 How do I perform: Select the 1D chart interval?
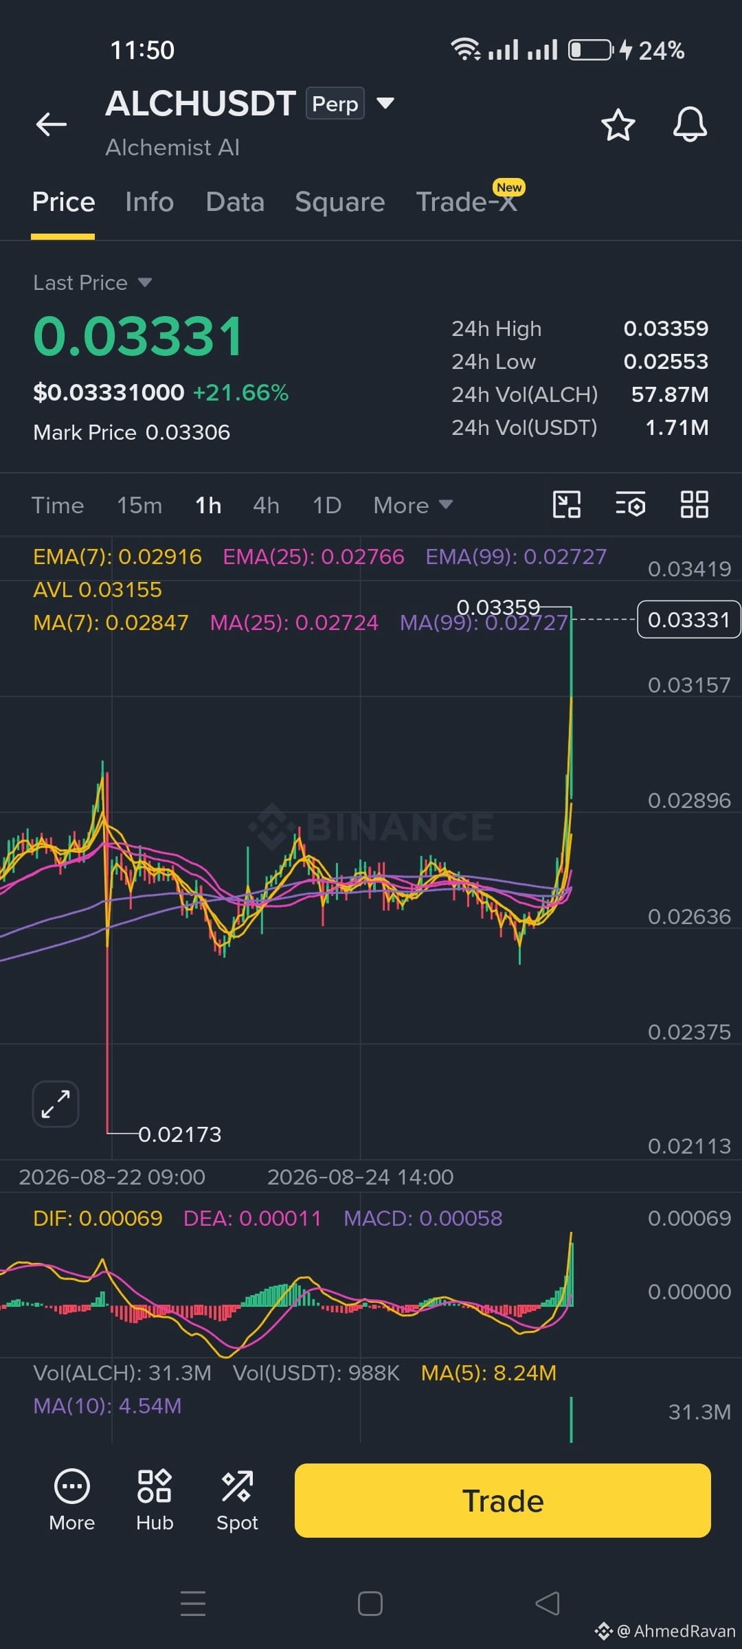[x=327, y=506]
